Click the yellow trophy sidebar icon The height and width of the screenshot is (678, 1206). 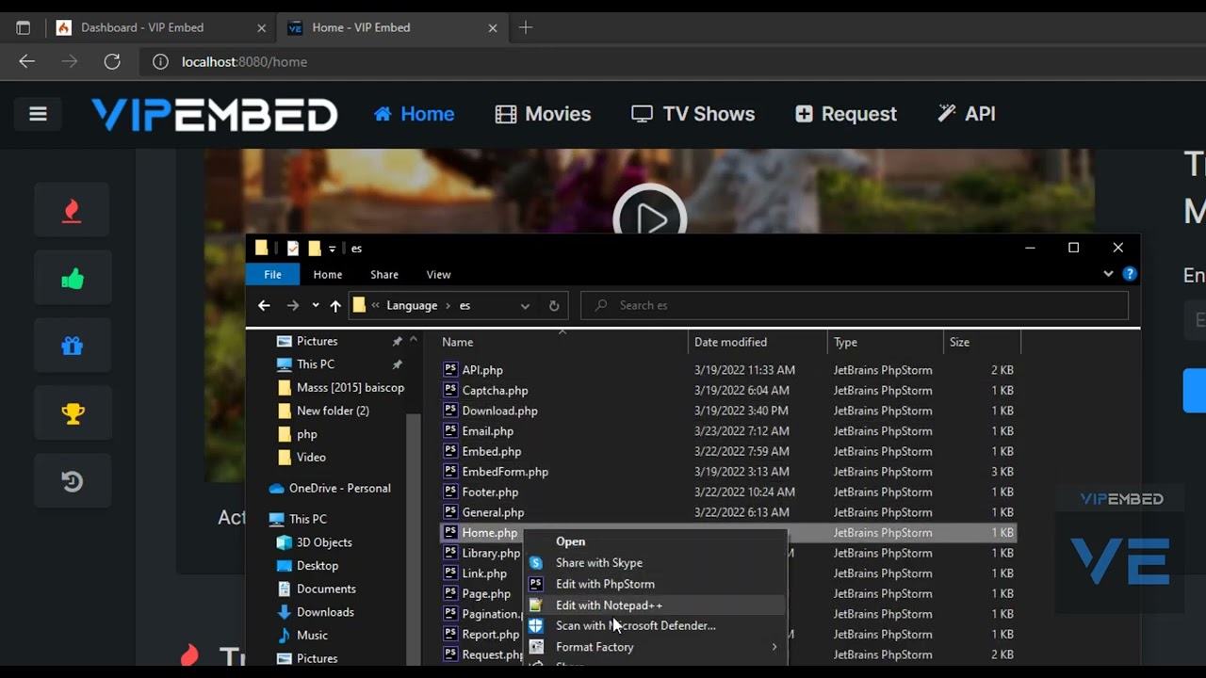pyautogui.click(x=72, y=413)
